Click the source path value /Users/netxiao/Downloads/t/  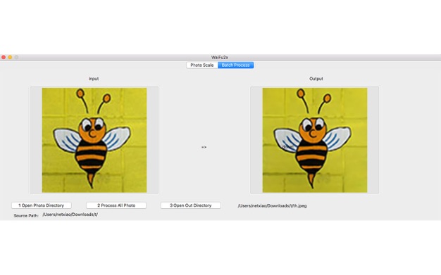(x=70, y=215)
